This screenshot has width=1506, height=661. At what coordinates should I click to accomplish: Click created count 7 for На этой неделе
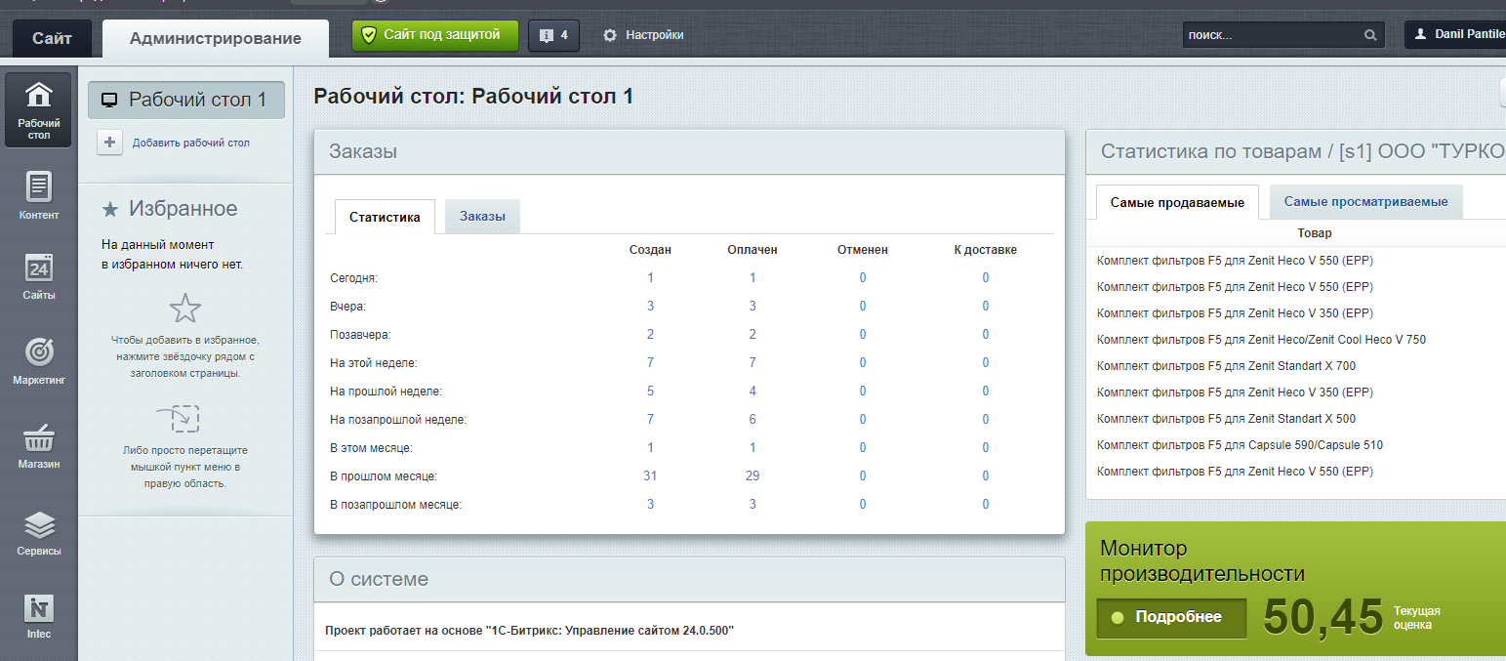[x=650, y=362]
